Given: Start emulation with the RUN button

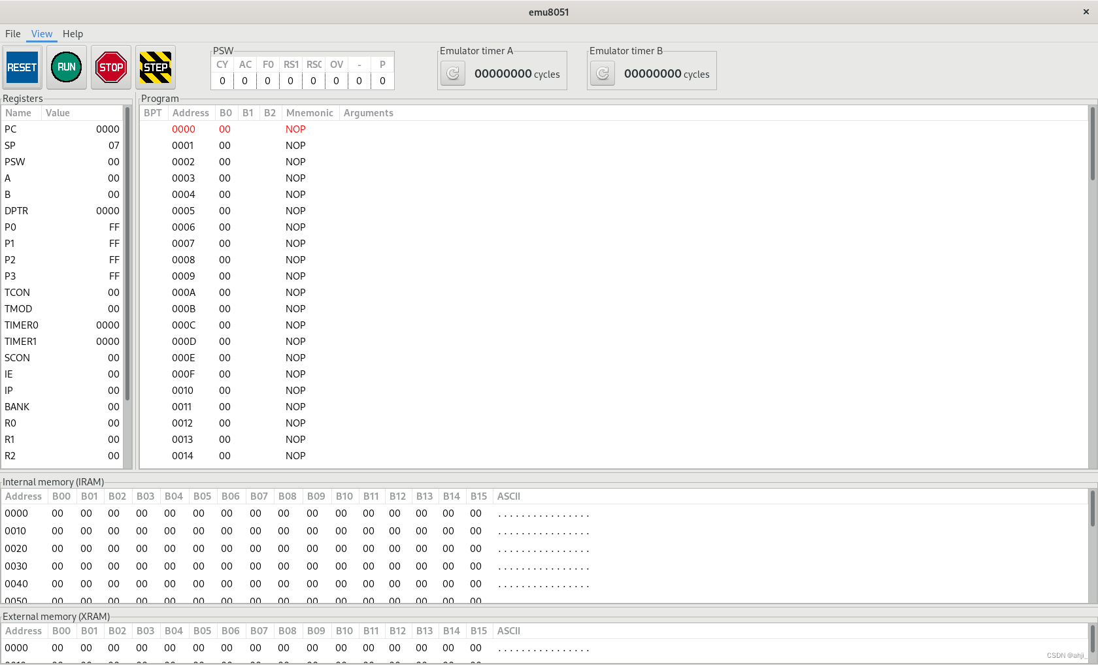Looking at the screenshot, I should [67, 67].
